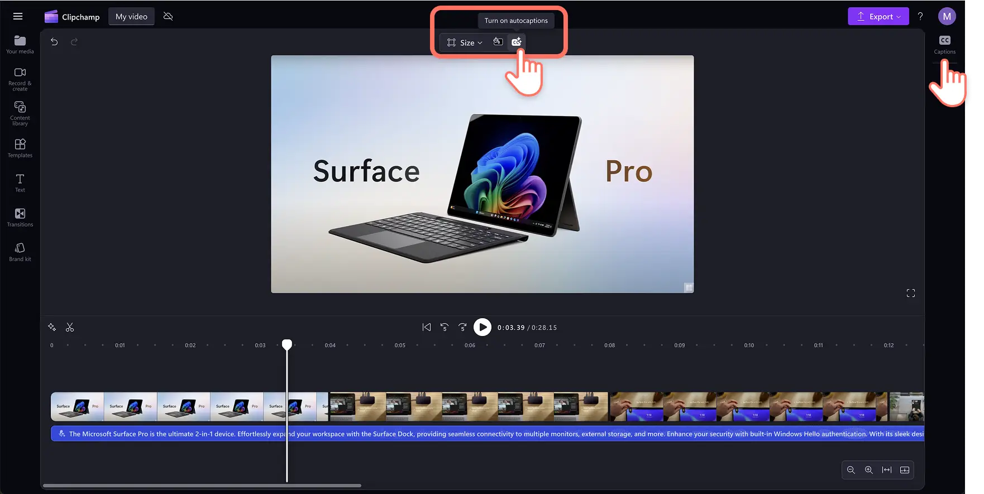Skip to start of video
Screen dimensions: 984x494
pos(427,327)
